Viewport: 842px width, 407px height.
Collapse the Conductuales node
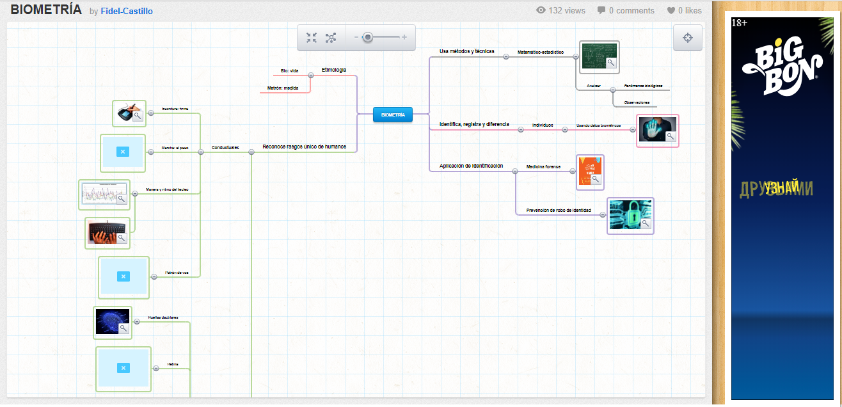pos(200,152)
